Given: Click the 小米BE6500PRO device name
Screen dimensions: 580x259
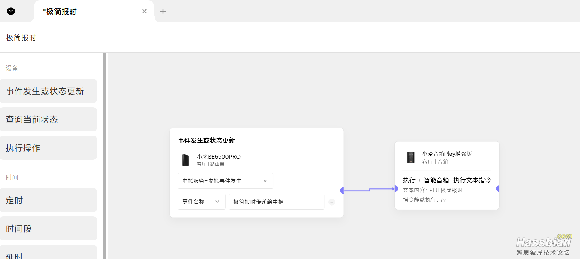Looking at the screenshot, I should click(x=219, y=157).
